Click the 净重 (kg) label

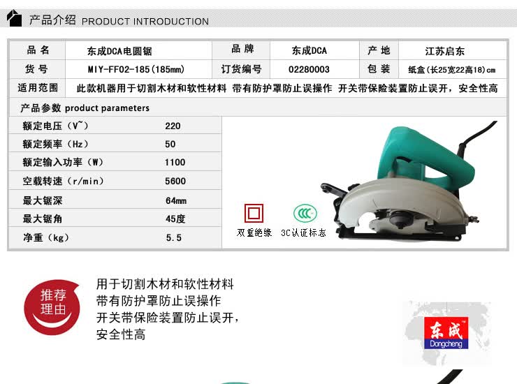(x=46, y=237)
